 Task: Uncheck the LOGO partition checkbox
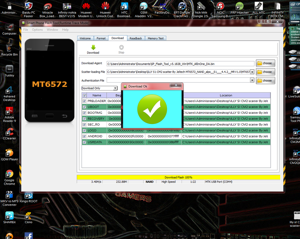84,131
